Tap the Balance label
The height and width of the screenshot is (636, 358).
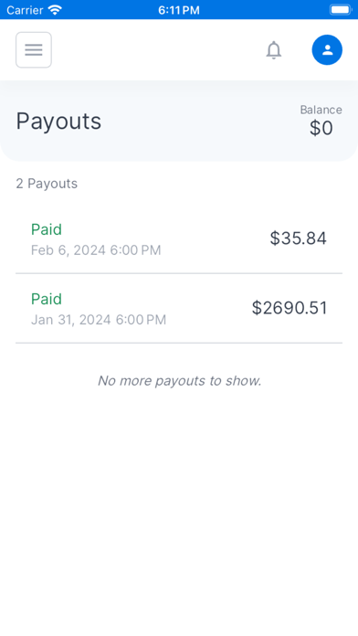(321, 110)
